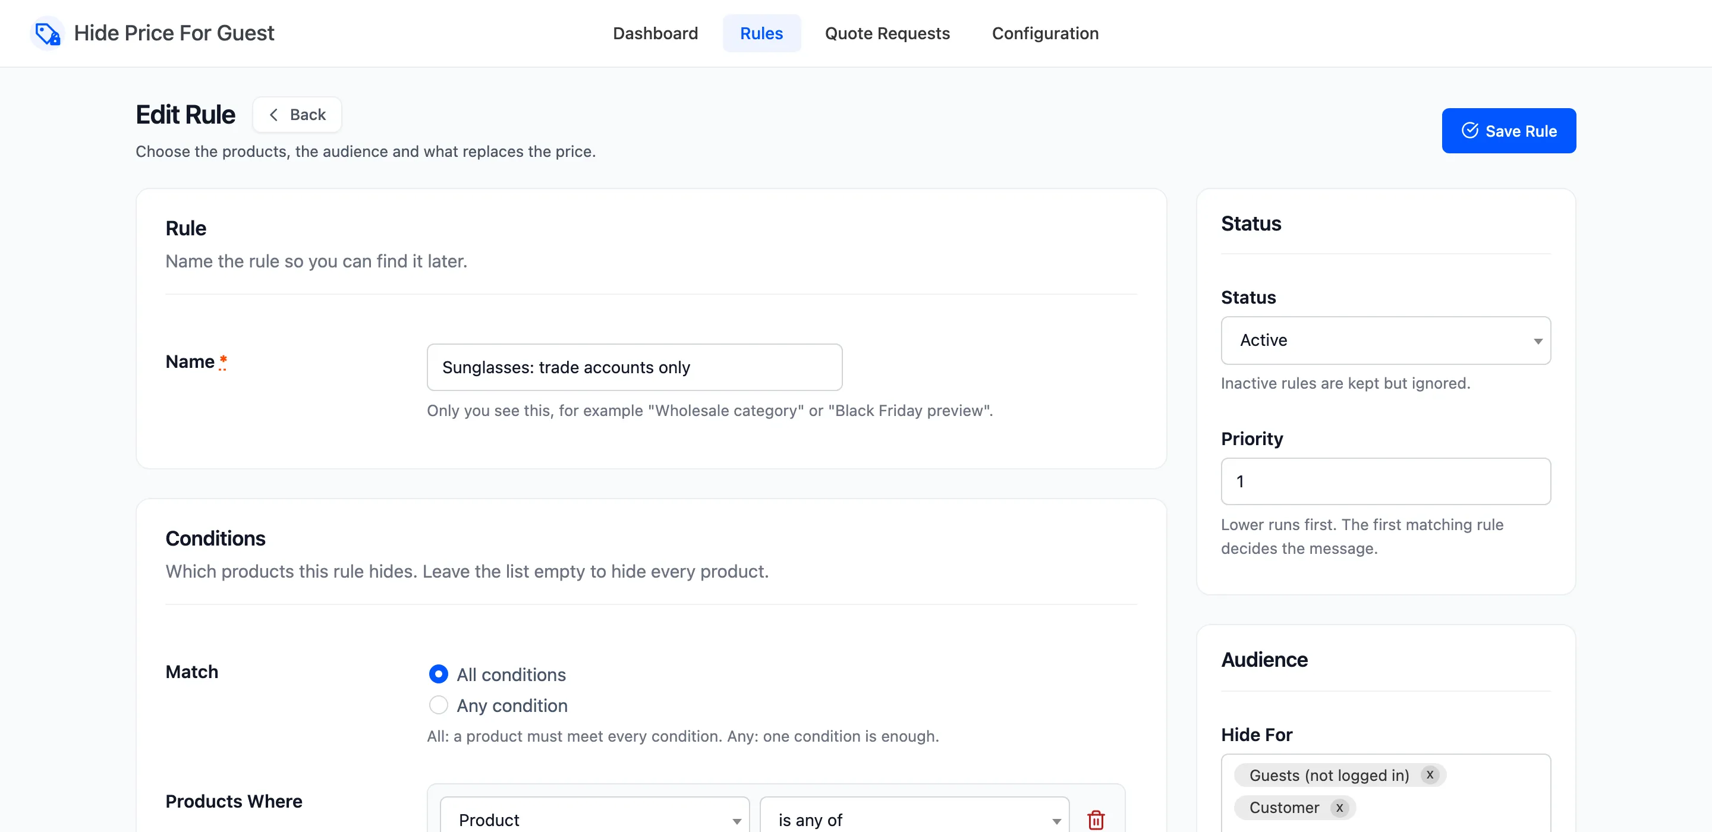Viewport: 1712px width, 832px height.
Task: Focus the rule Name input field
Action: click(634, 367)
